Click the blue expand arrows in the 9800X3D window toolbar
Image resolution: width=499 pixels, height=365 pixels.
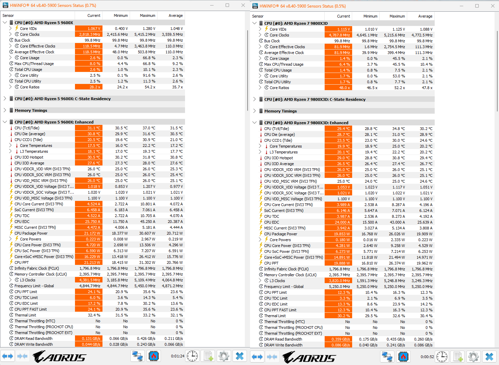(257, 357)
